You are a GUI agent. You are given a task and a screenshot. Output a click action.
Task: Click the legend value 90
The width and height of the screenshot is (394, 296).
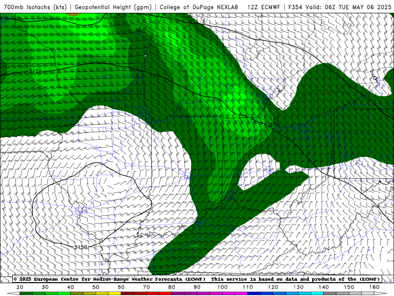click(197, 287)
